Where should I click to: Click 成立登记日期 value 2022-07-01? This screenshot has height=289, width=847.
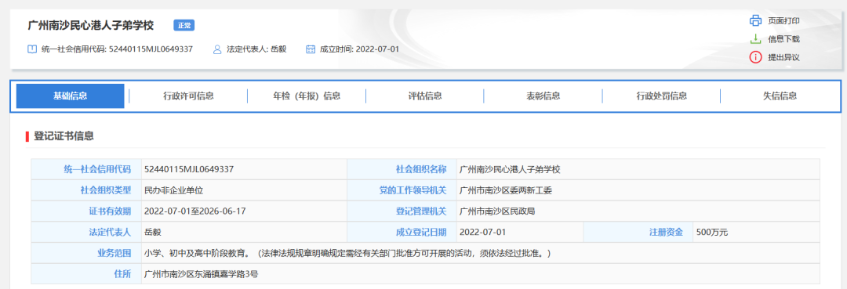click(482, 233)
